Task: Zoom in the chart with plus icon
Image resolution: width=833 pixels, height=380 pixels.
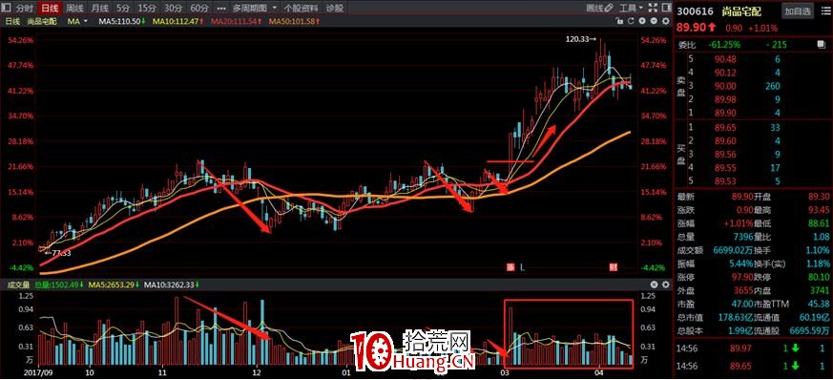Action: [x=642, y=21]
